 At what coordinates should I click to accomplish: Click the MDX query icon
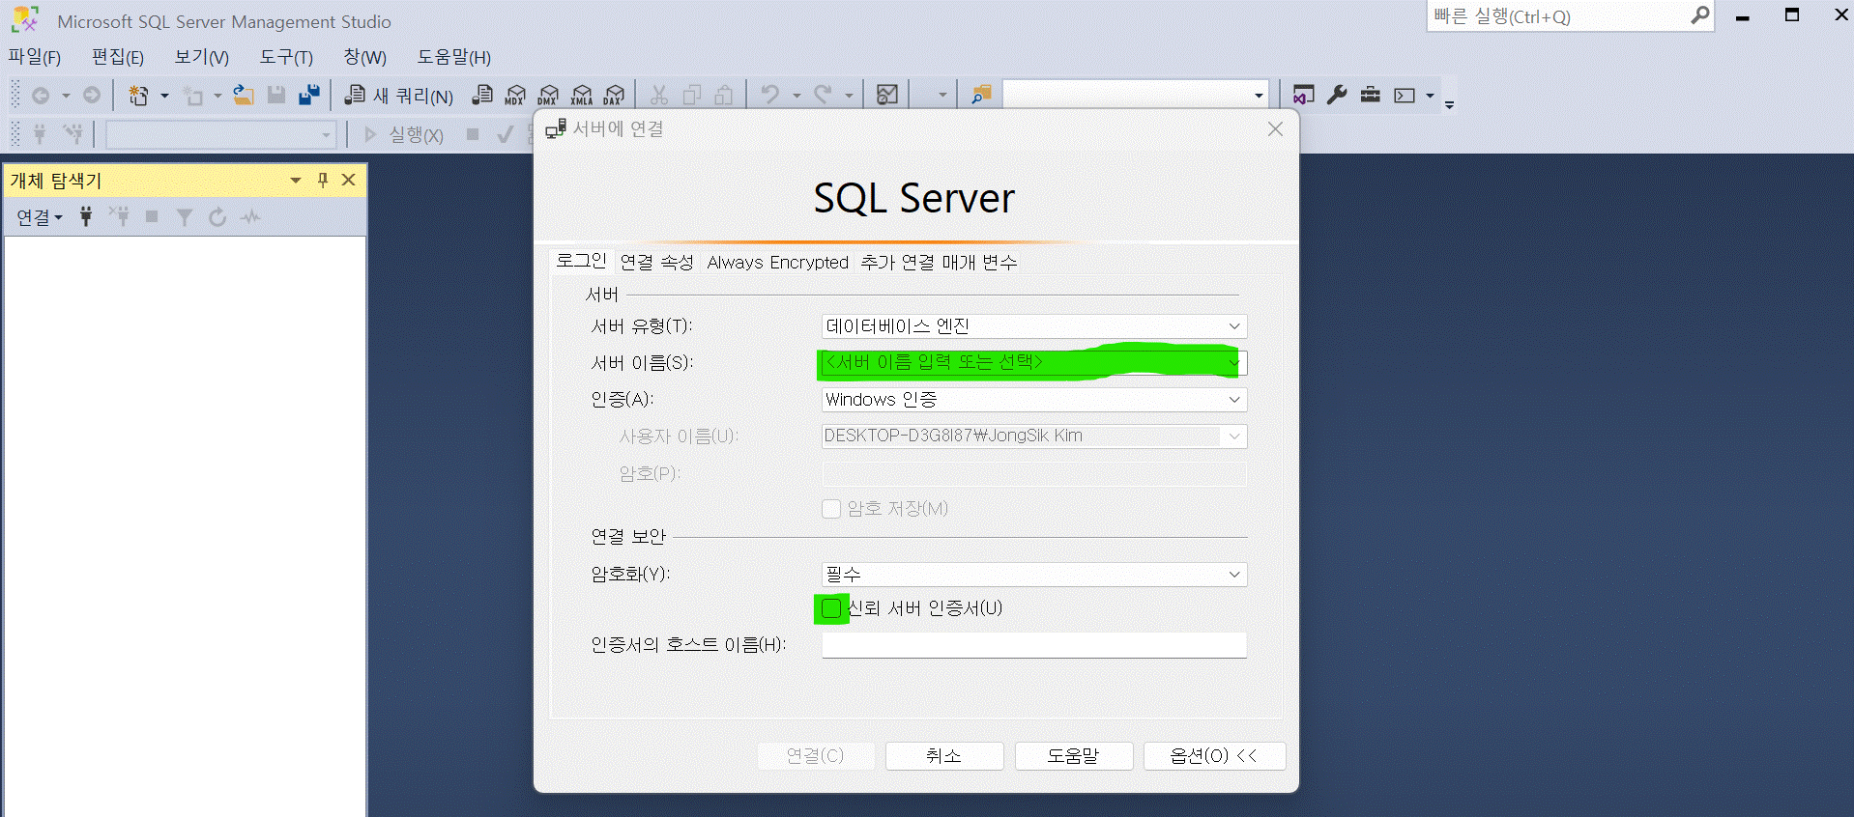[x=515, y=95]
